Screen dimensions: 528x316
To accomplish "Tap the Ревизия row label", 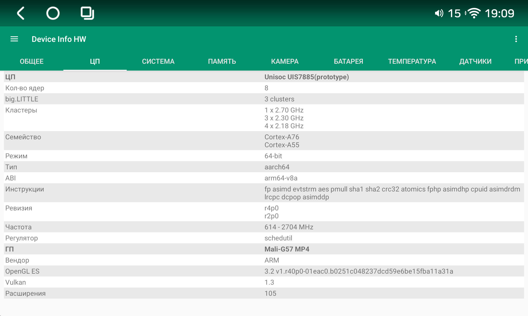I will coord(19,208).
